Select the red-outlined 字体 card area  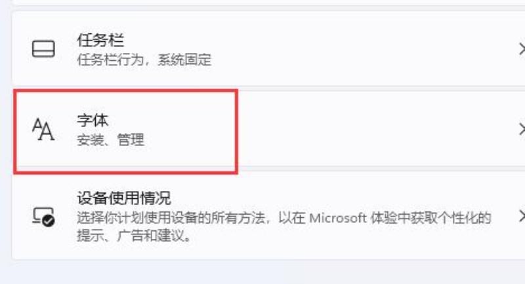coord(126,131)
